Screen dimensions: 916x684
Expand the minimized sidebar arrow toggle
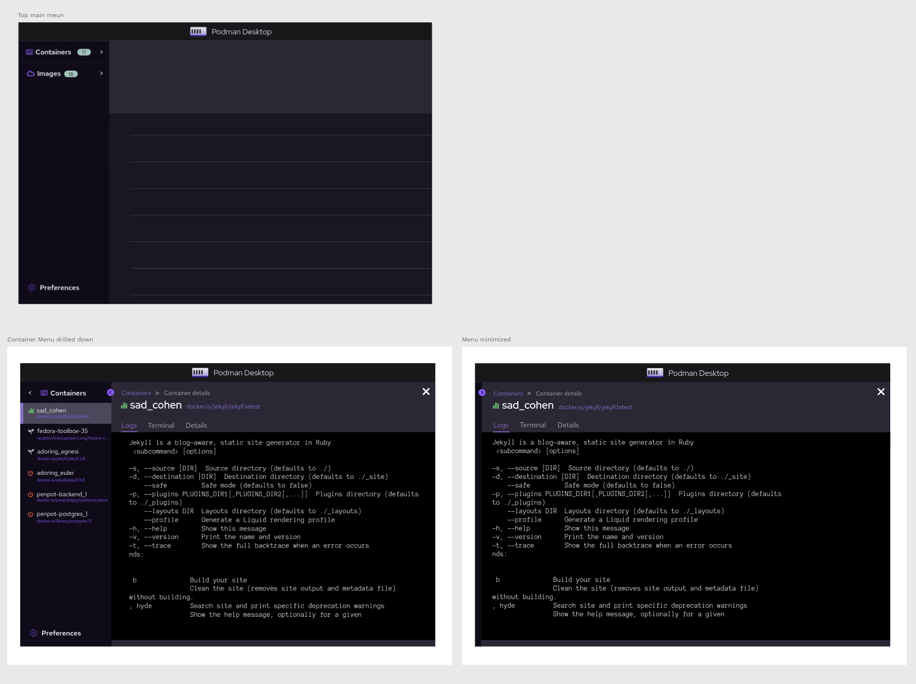point(481,393)
